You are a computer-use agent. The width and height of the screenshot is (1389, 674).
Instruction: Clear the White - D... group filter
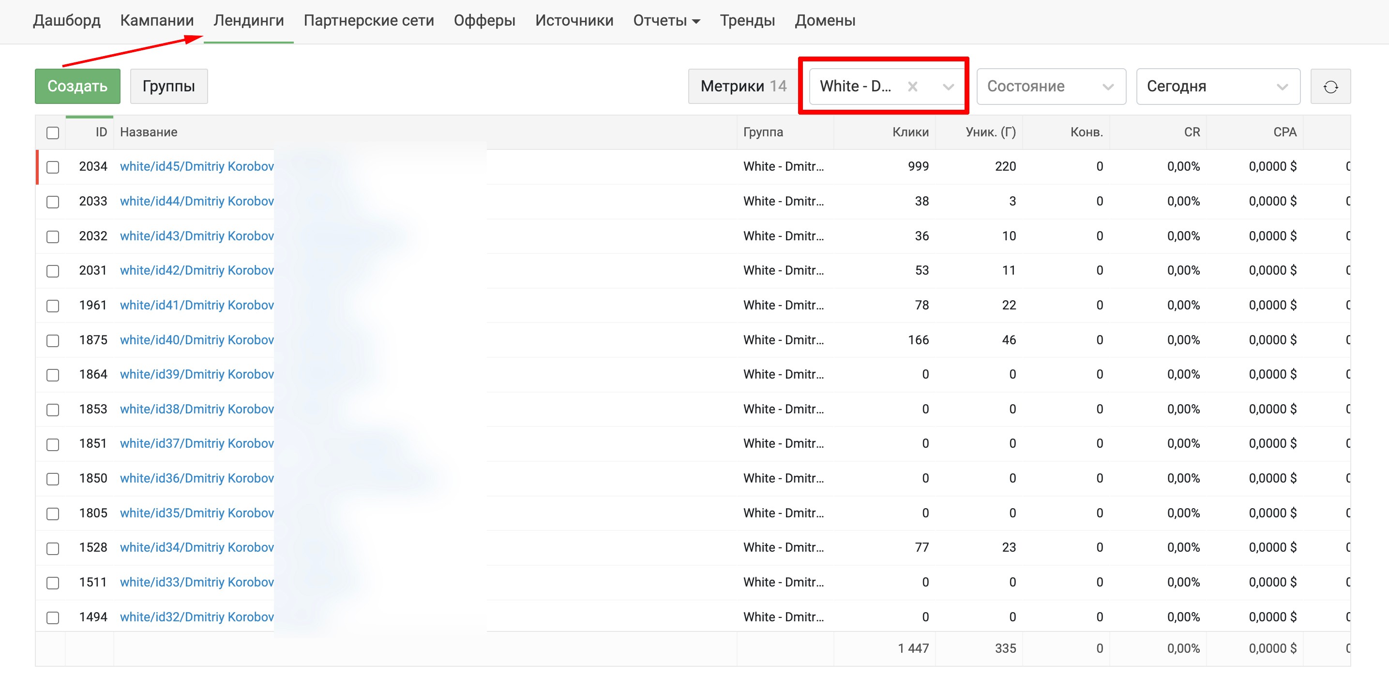(x=912, y=86)
